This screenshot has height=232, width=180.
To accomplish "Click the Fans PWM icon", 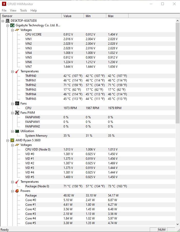I will (x=17, y=113).
